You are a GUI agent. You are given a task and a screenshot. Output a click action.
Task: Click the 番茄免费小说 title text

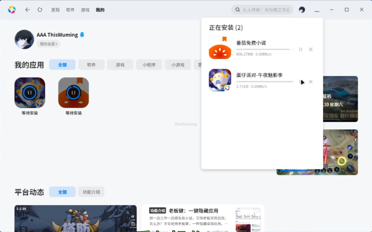[251, 43]
